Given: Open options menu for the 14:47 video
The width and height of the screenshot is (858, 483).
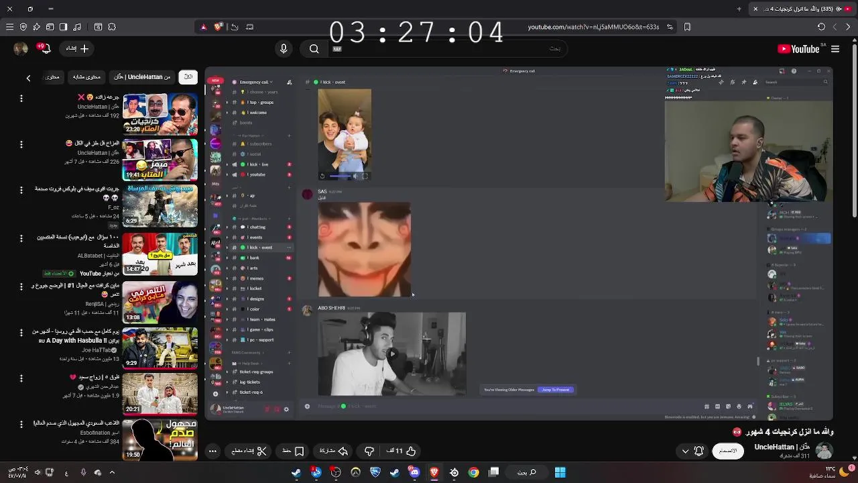Looking at the screenshot, I should [21, 238].
